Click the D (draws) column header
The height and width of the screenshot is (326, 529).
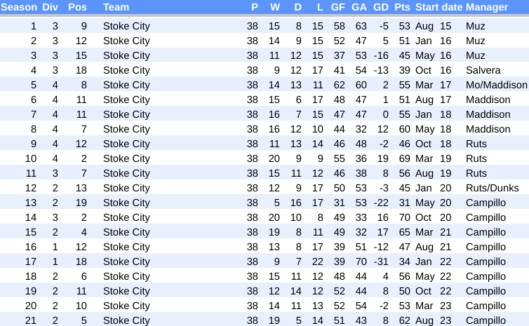297,7
